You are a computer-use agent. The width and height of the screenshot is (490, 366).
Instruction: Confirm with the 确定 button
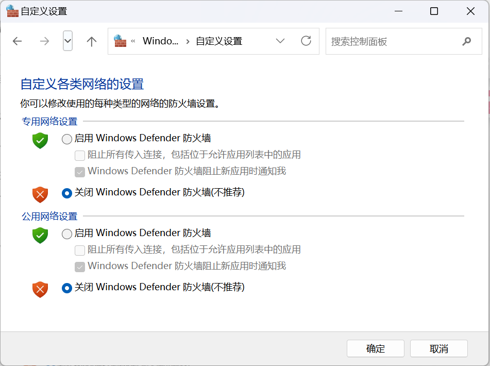pyautogui.click(x=375, y=348)
